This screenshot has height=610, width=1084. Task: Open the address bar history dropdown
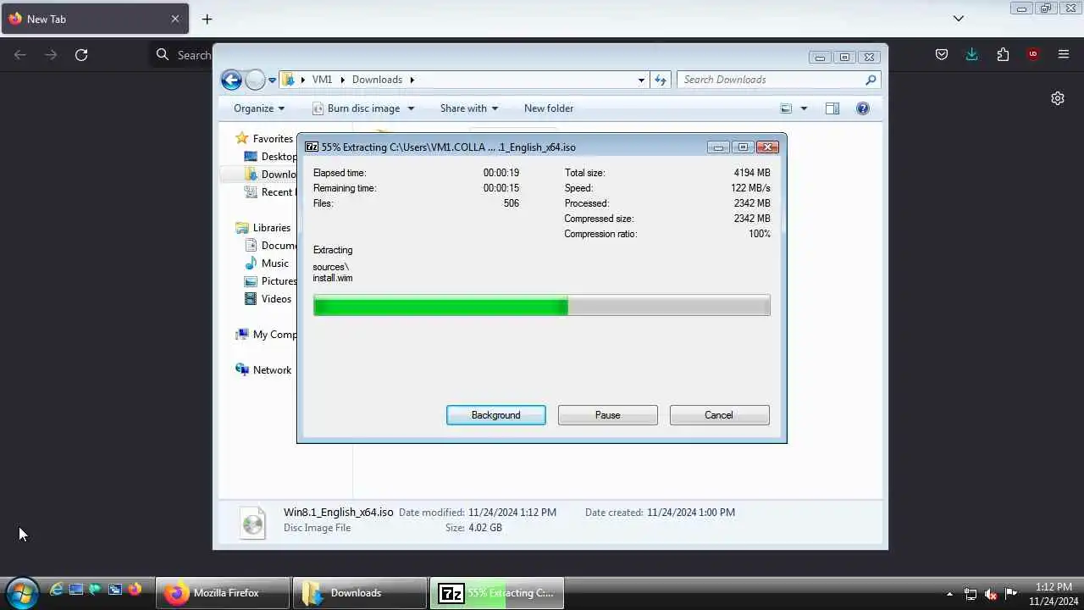click(641, 80)
